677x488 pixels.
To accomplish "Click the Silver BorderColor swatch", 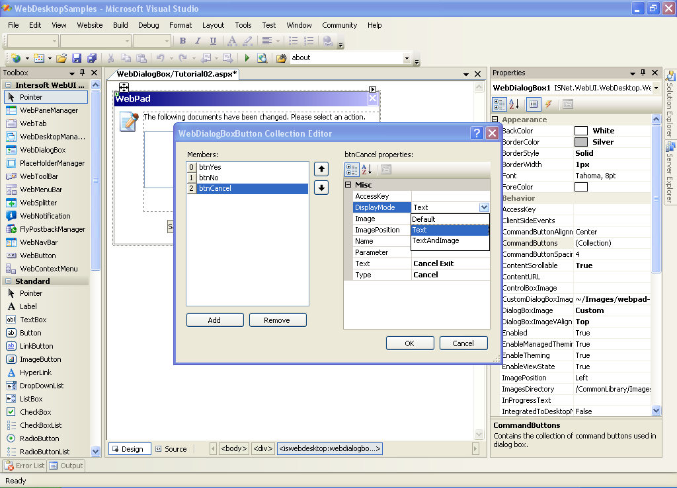I will tap(580, 142).
